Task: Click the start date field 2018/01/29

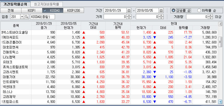Action: point(115,10)
